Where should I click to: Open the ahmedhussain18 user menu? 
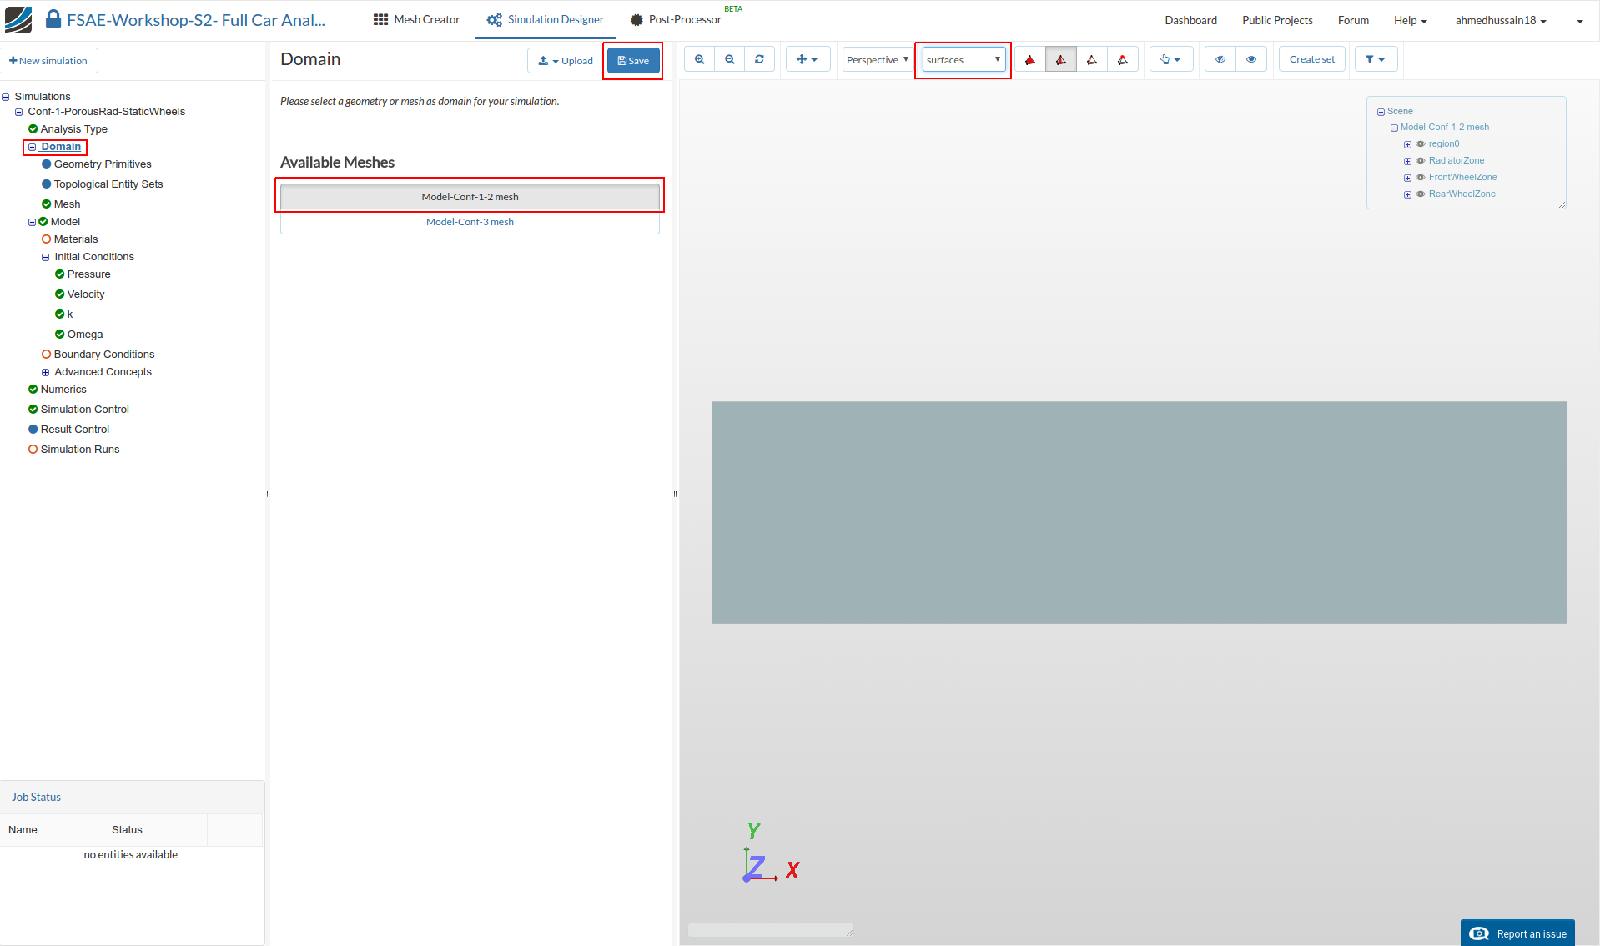(x=1501, y=20)
